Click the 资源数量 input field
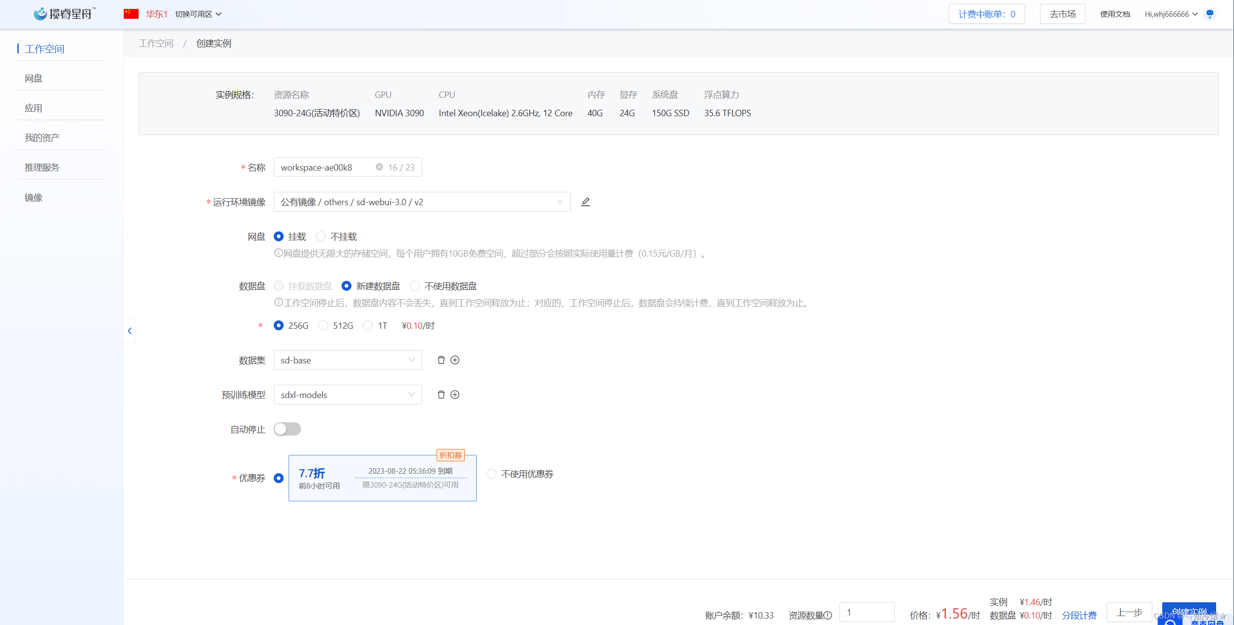Image resolution: width=1234 pixels, height=625 pixels. click(x=867, y=612)
